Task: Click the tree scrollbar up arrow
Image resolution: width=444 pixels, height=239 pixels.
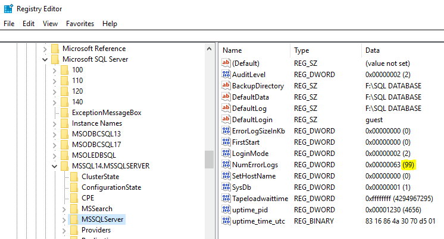Action: [x=210, y=49]
